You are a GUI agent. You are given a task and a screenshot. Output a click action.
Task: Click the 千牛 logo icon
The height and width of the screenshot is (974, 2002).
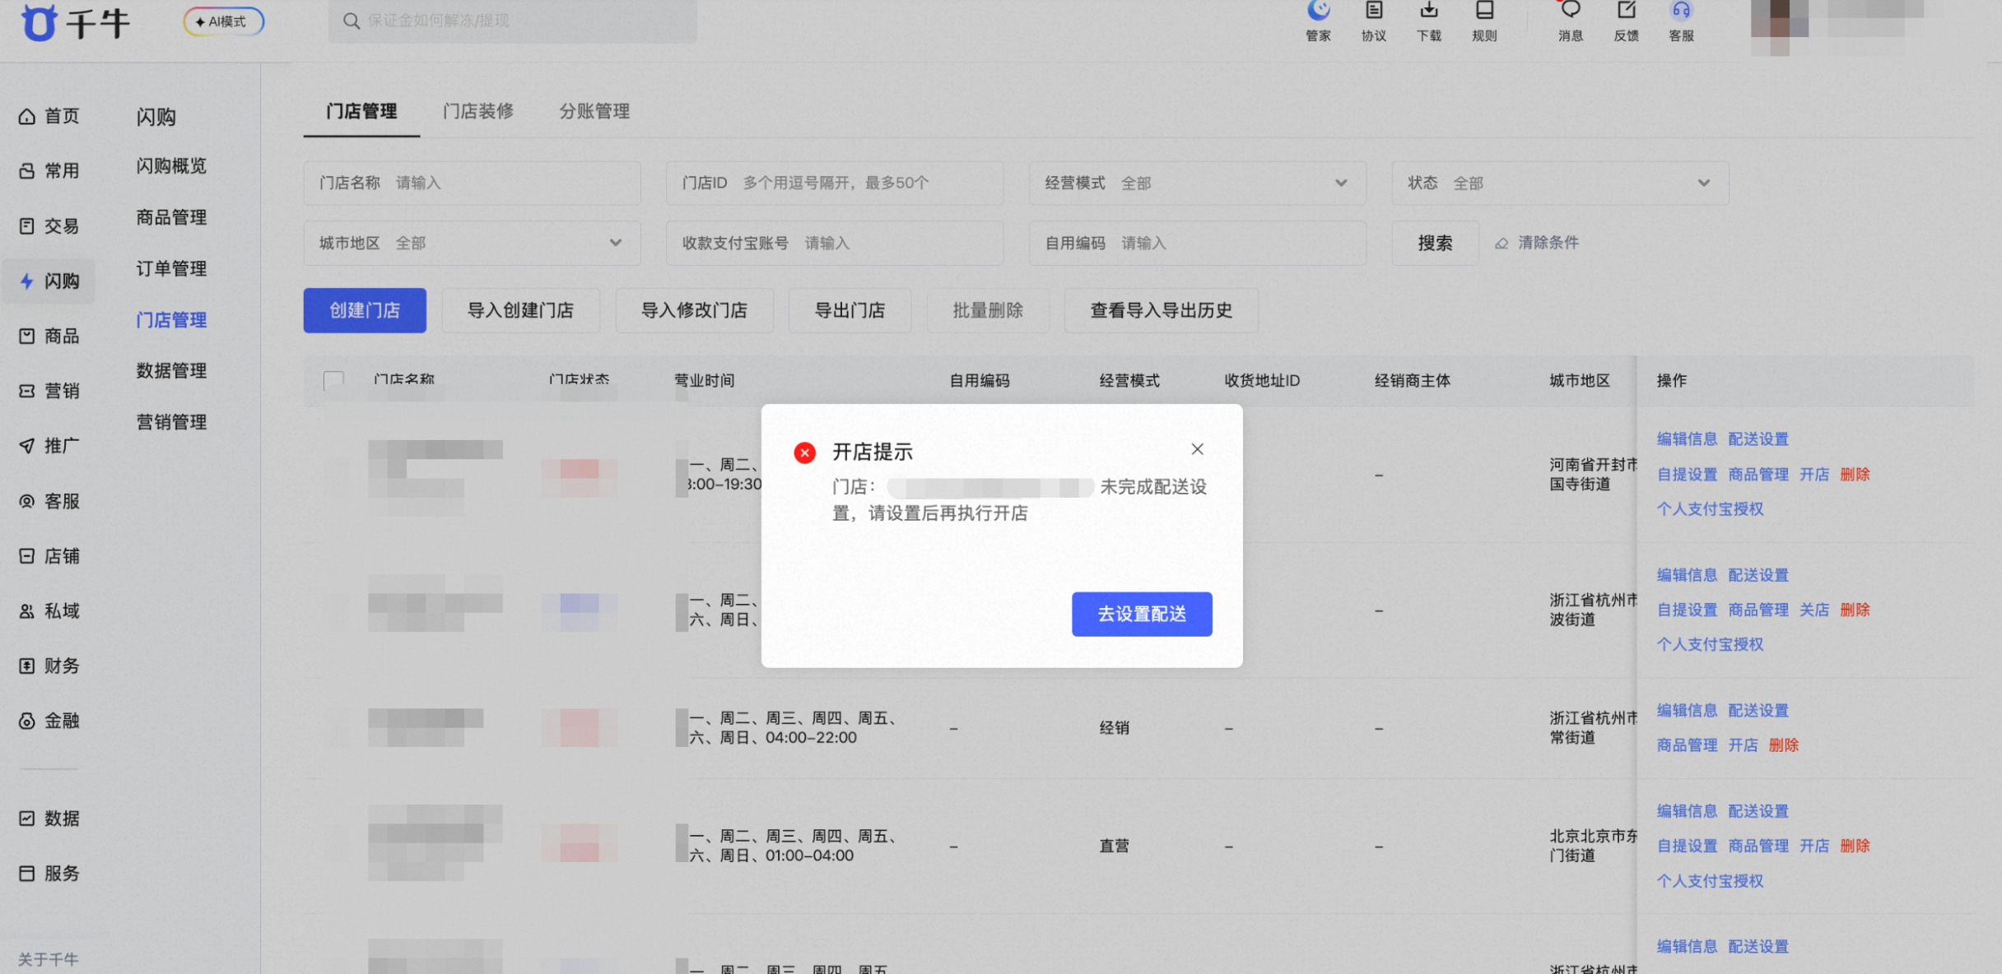click(40, 21)
